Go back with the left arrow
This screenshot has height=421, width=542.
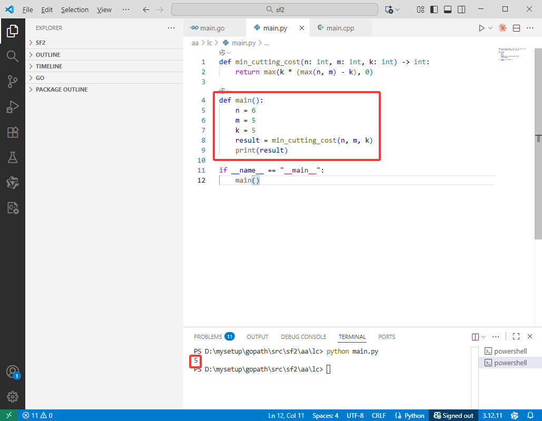(146, 9)
